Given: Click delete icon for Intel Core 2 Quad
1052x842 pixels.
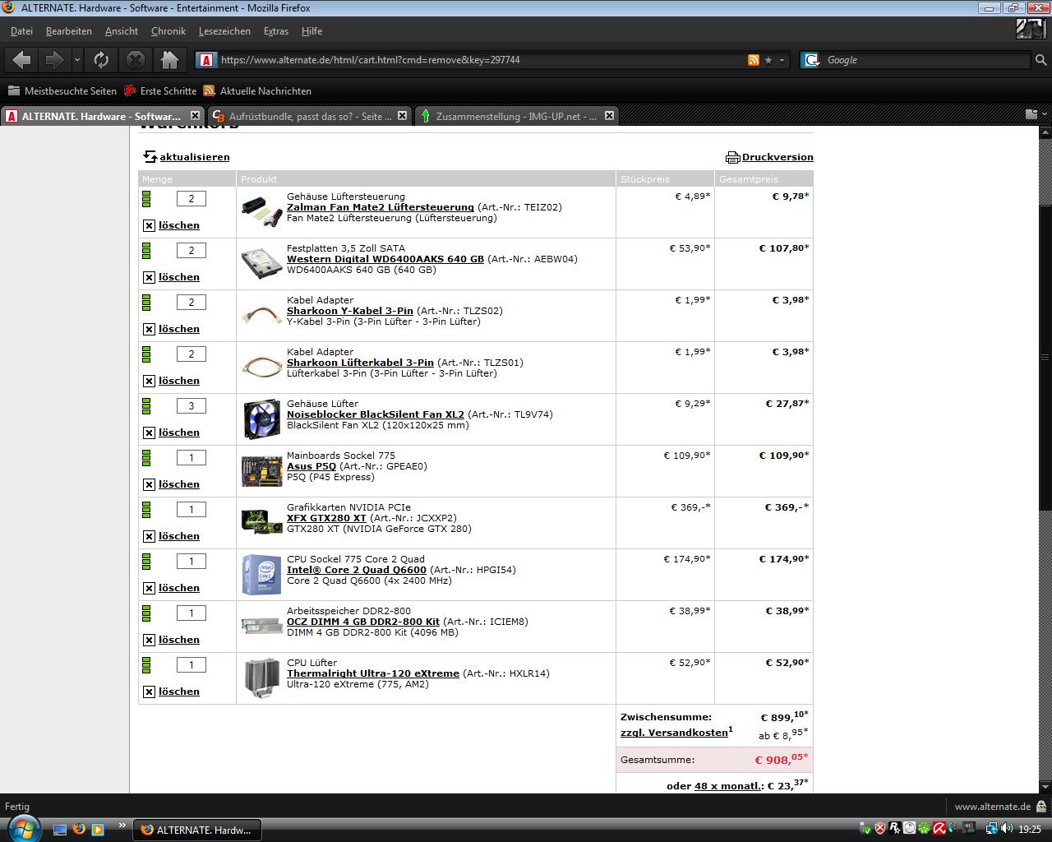Looking at the screenshot, I should pos(149,588).
